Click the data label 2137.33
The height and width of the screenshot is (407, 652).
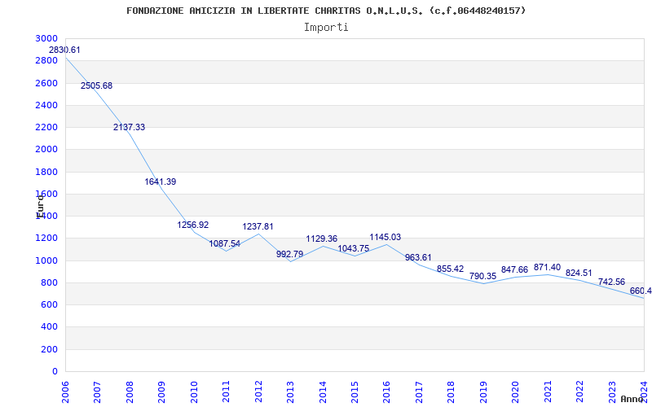(x=130, y=127)
